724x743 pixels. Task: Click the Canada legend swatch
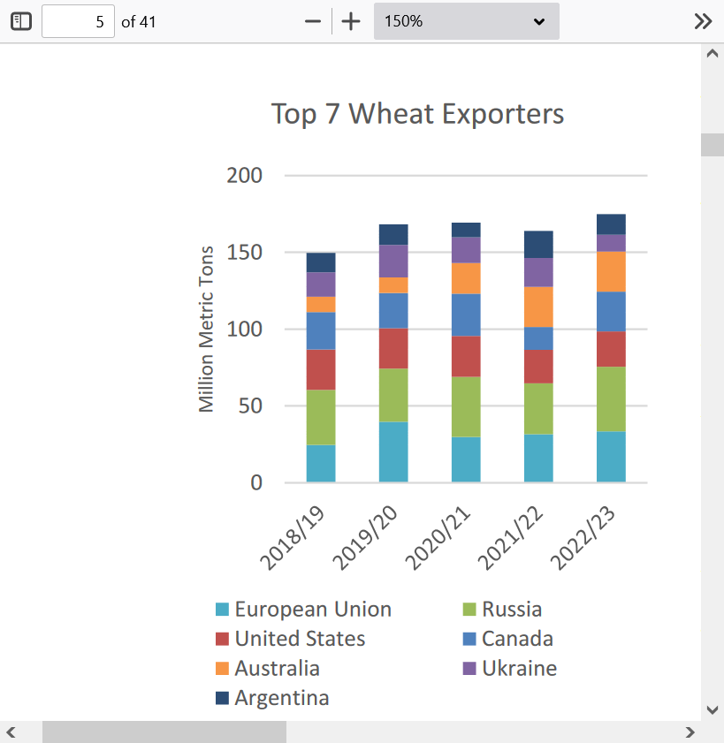tap(469, 639)
